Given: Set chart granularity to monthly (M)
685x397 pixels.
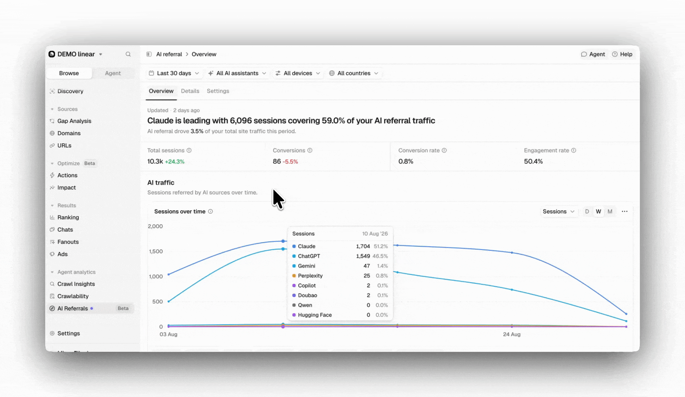Looking at the screenshot, I should pos(610,211).
